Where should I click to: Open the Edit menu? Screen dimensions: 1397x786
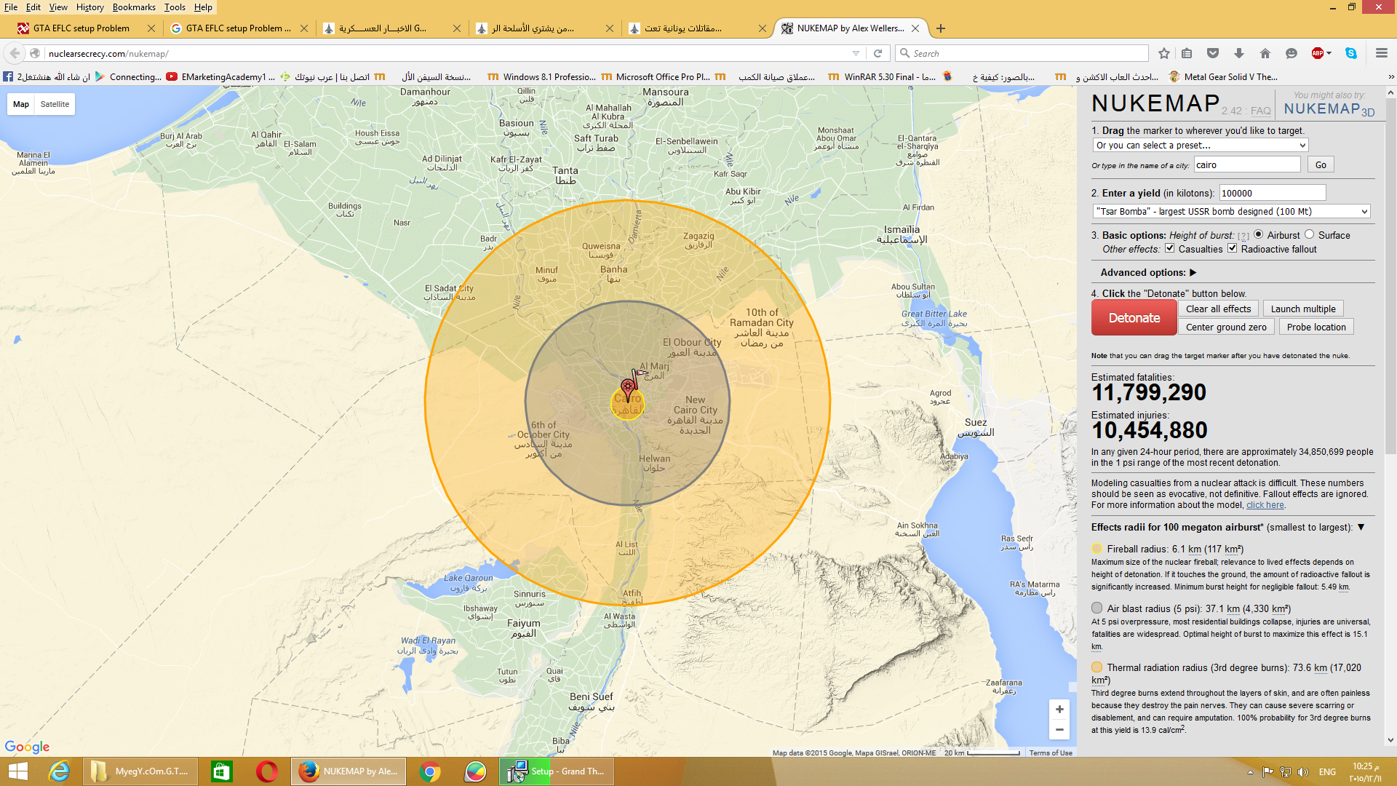coord(33,7)
